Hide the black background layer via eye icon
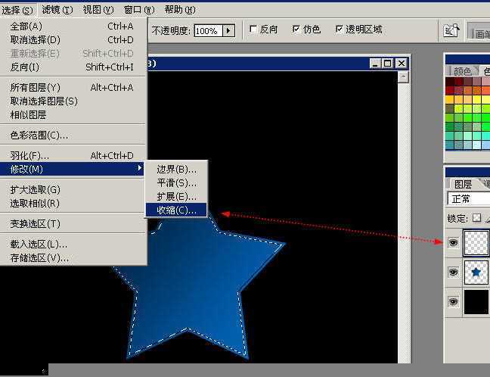This screenshot has height=377, width=490. tap(453, 301)
